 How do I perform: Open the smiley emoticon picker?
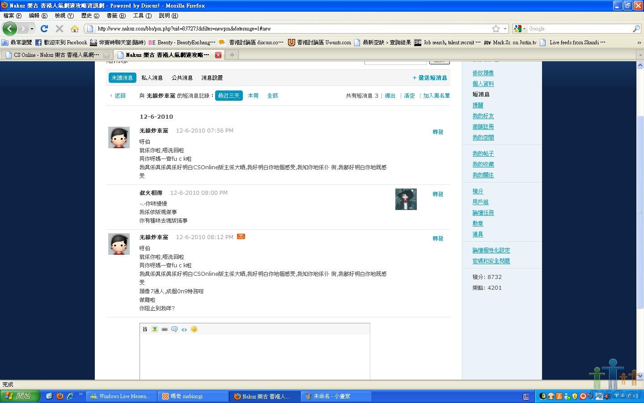(x=194, y=329)
